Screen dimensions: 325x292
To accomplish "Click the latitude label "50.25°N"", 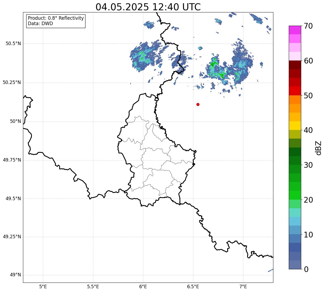I will coord(12,82).
